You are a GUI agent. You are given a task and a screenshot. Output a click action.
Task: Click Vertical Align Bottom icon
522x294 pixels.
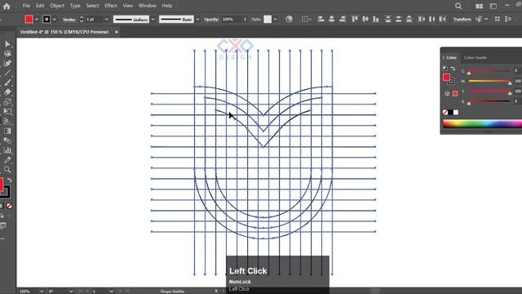[x=376, y=20]
